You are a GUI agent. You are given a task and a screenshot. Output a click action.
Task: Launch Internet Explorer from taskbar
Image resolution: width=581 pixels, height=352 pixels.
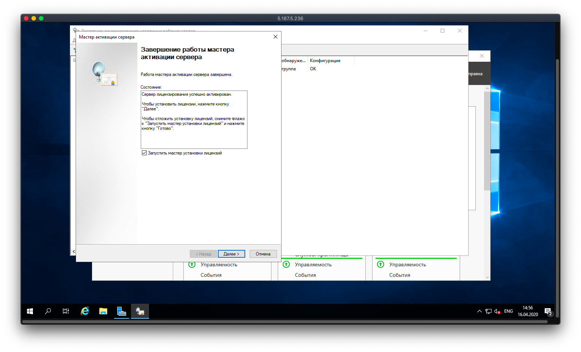[85, 311]
